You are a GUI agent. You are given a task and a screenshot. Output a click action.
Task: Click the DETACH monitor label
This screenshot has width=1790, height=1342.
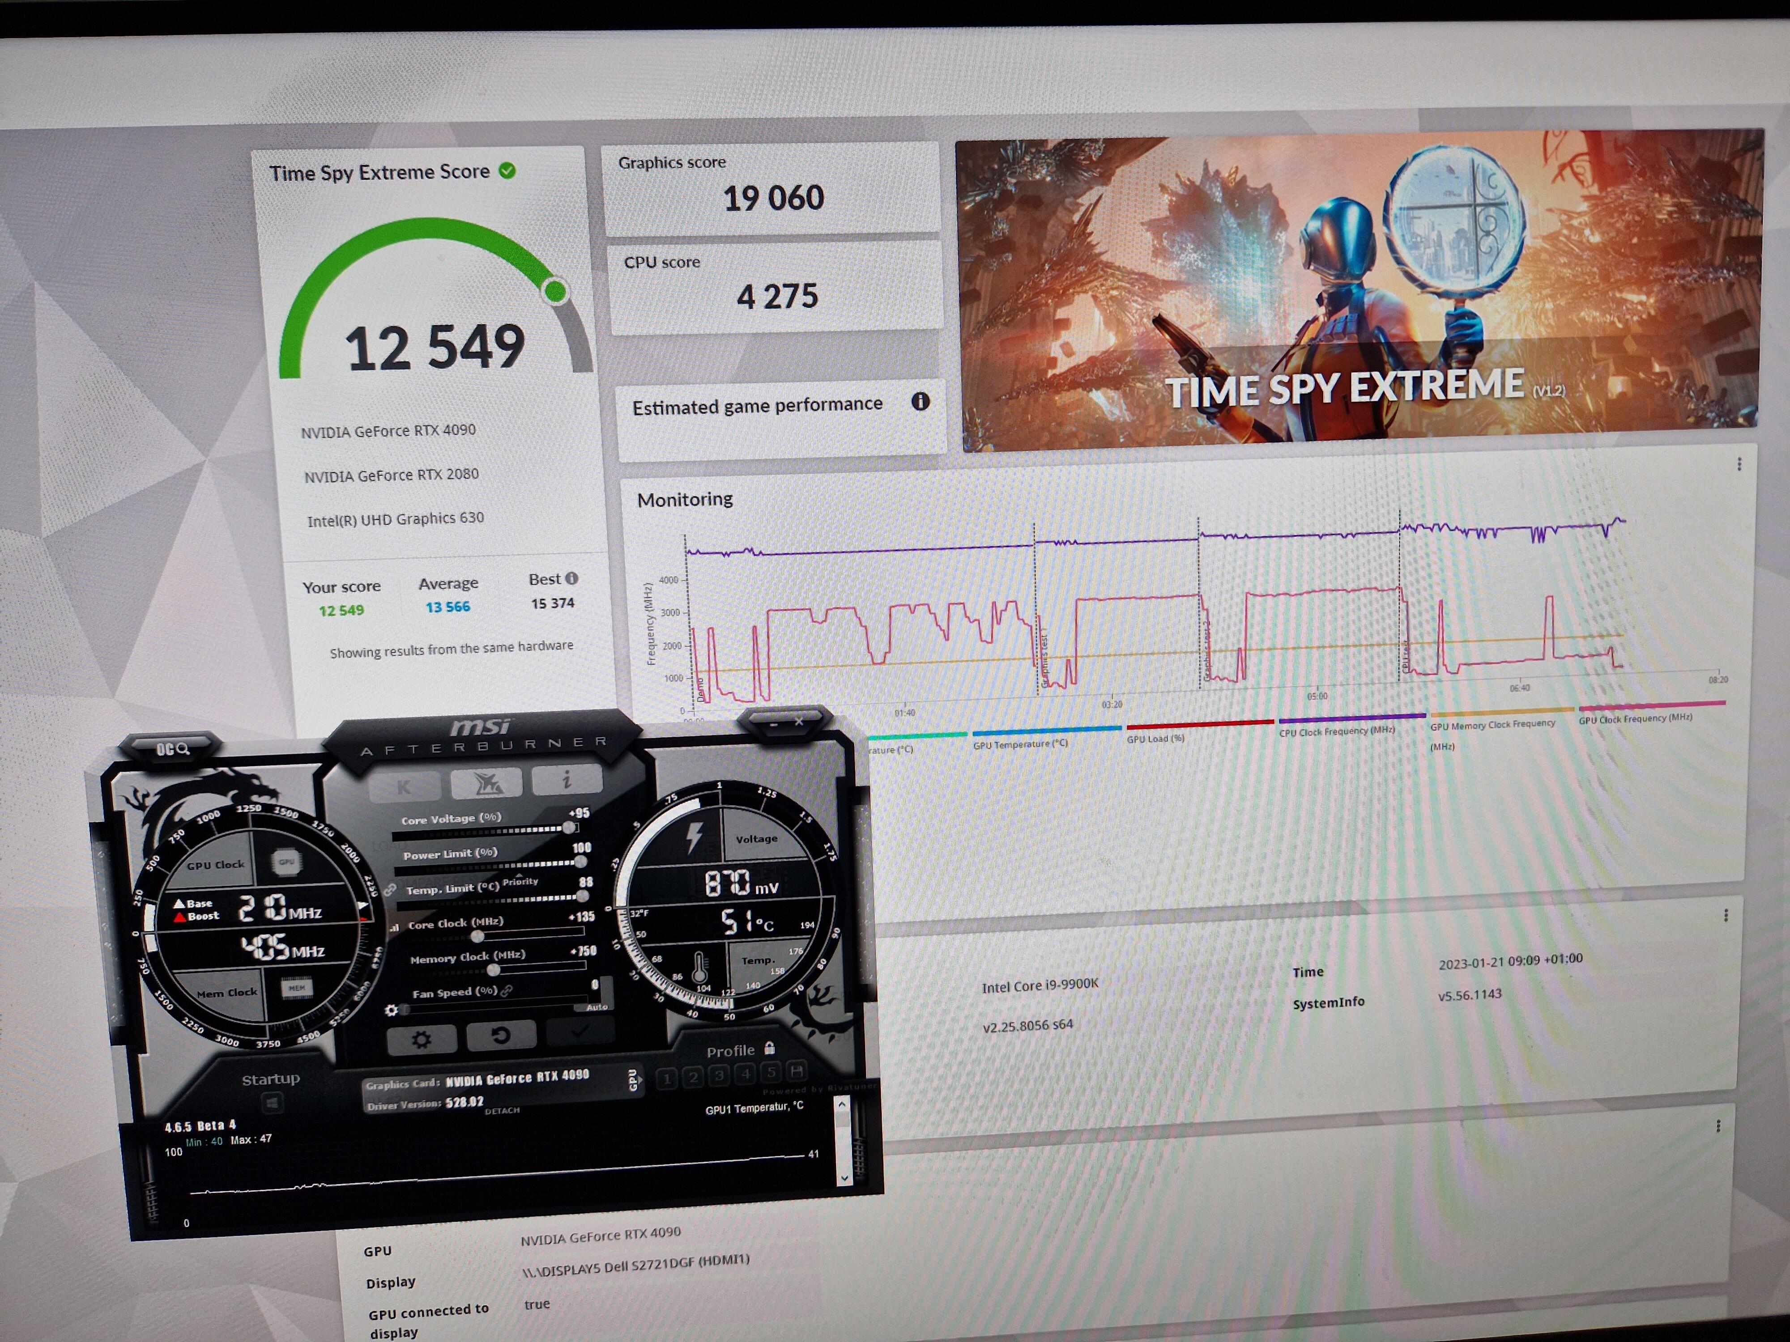502,1111
